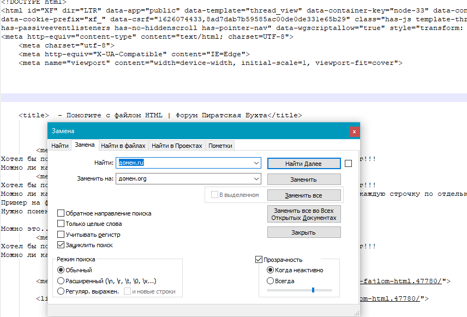The height and width of the screenshot is (317, 467).
Task: Switch to the Найти tab
Action: click(x=60, y=146)
